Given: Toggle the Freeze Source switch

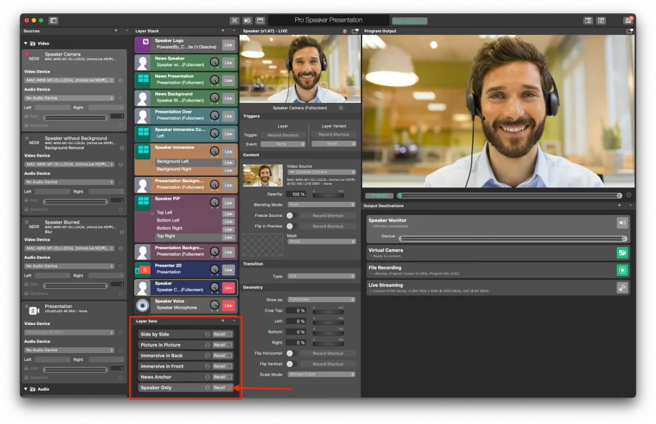Looking at the screenshot, I should (x=292, y=216).
